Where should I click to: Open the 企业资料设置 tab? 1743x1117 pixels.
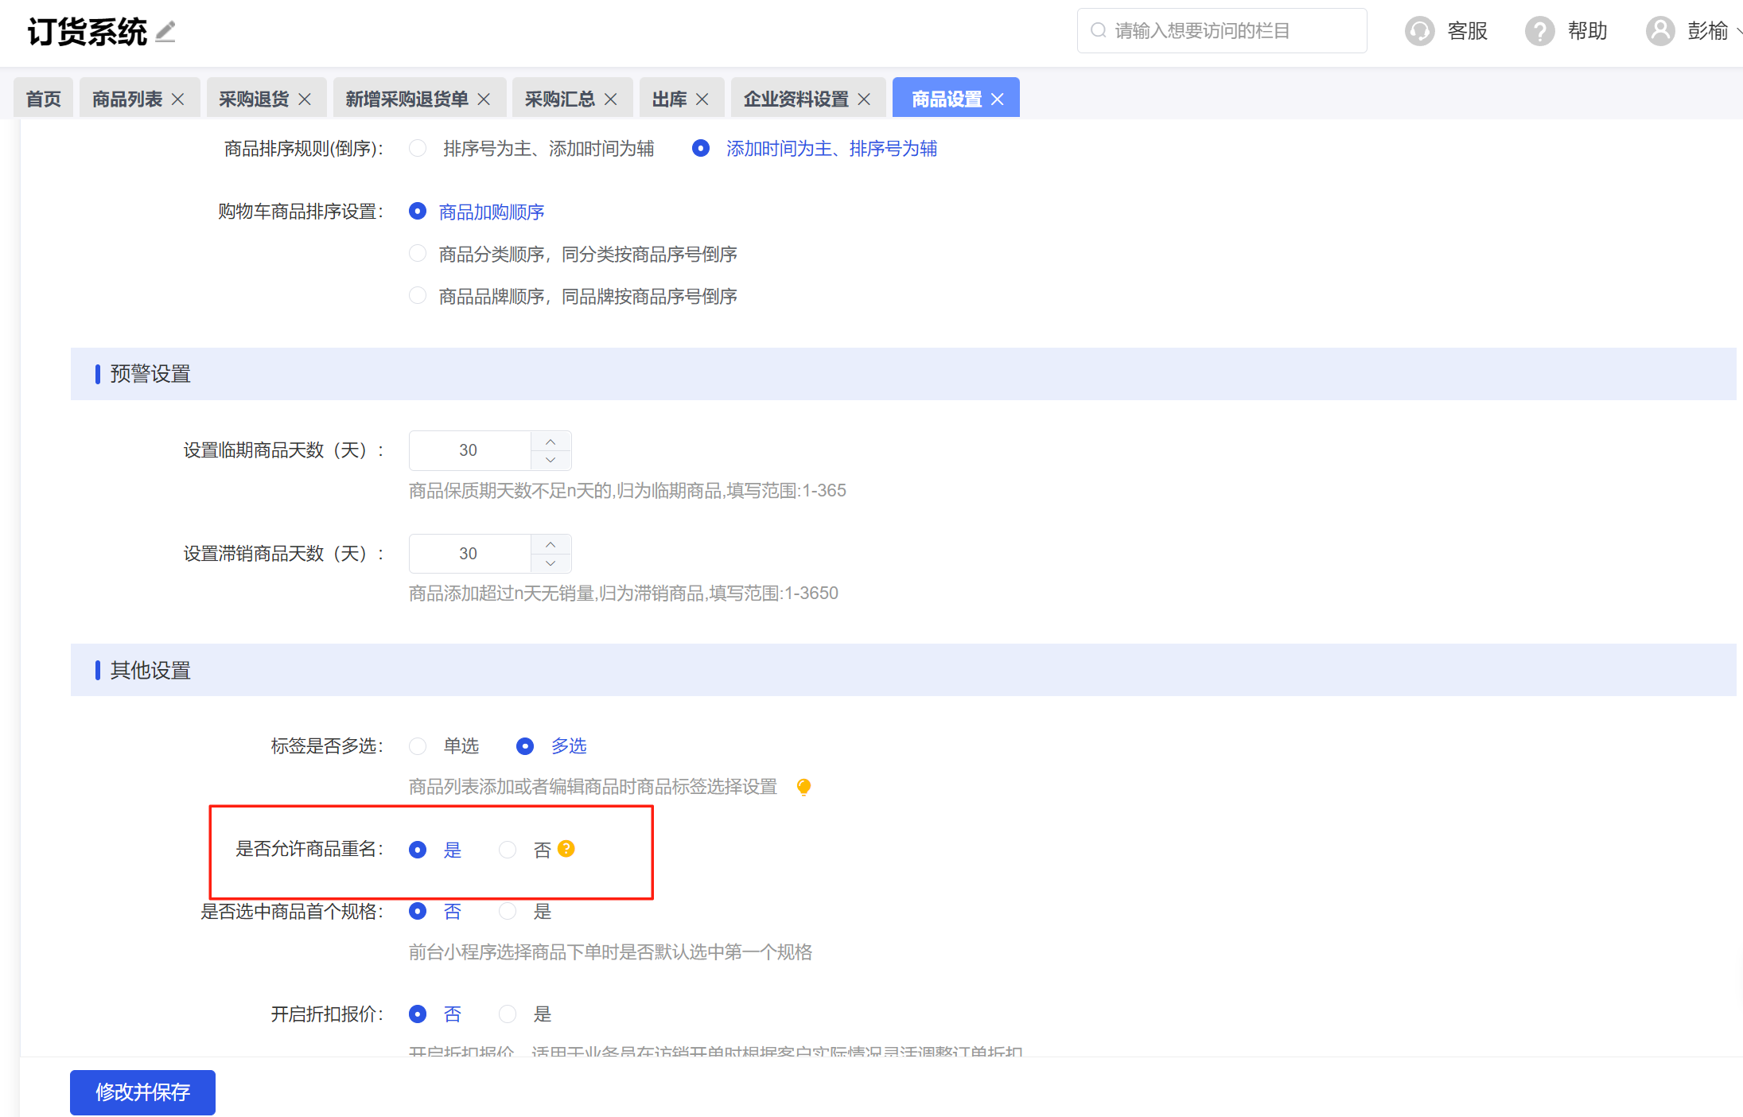tap(796, 97)
